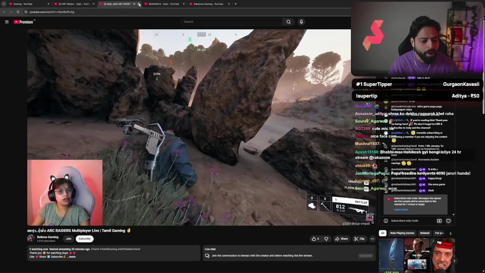Open the blue sword video thumbnail
Image resolution: width=485 pixels, height=273 pixels.
[391, 256]
